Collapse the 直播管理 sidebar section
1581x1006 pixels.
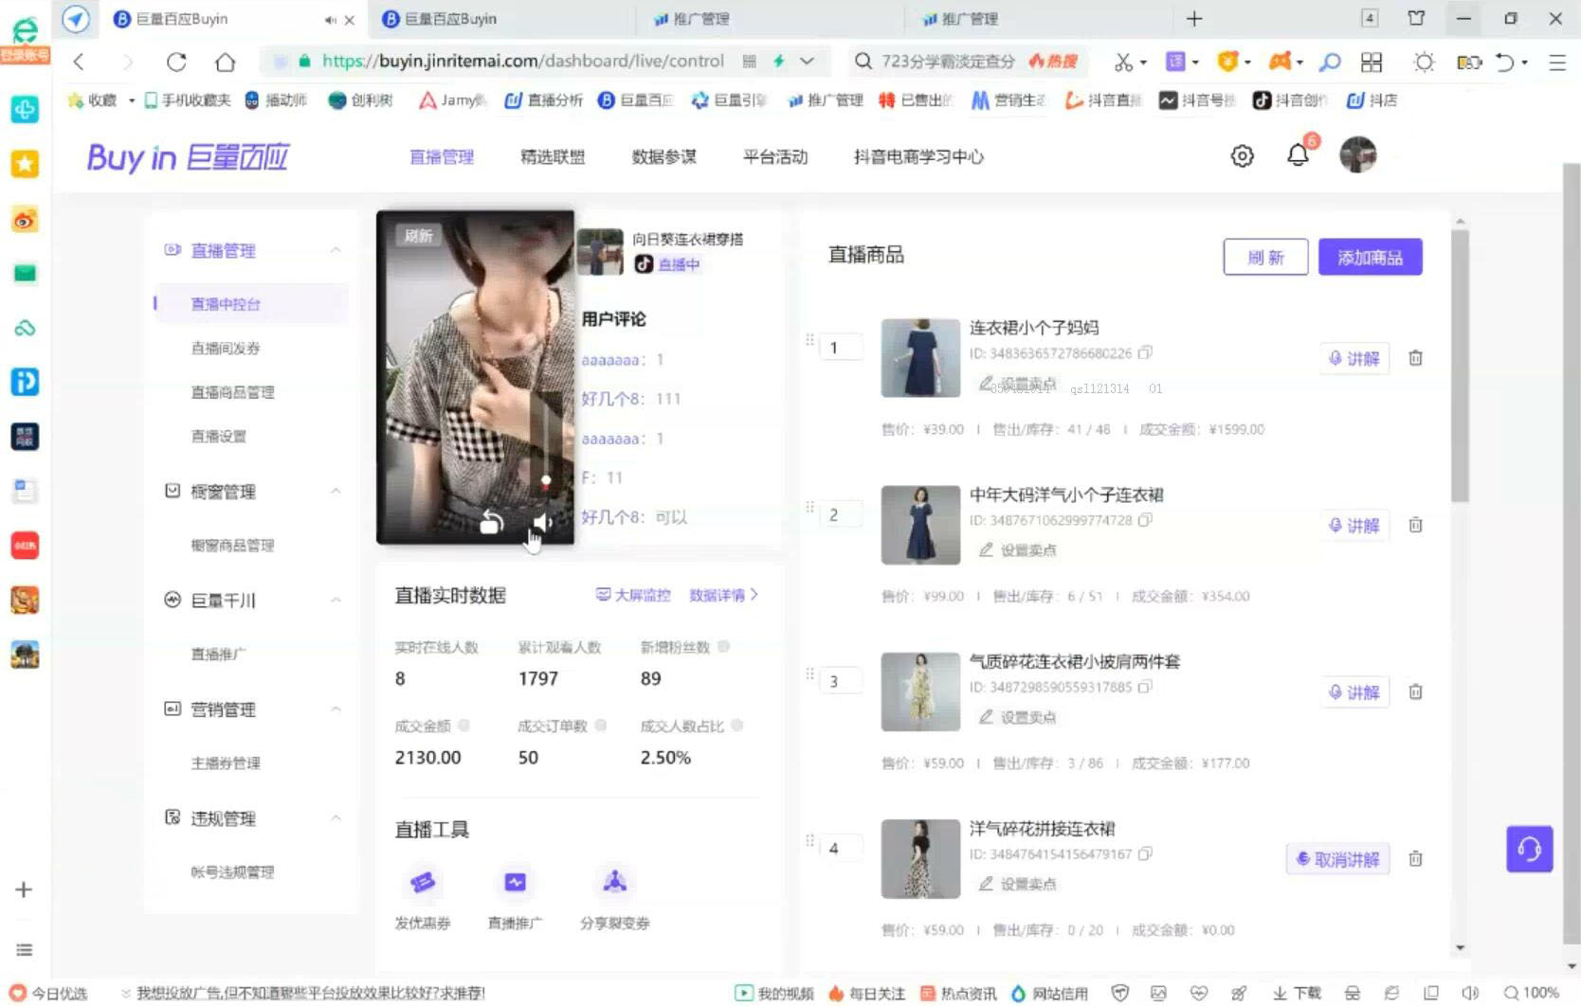tap(336, 250)
